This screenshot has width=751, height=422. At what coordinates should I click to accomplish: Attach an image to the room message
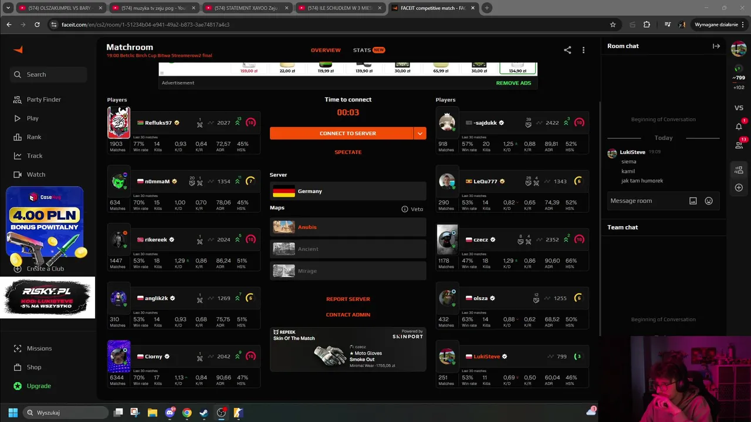tap(693, 201)
